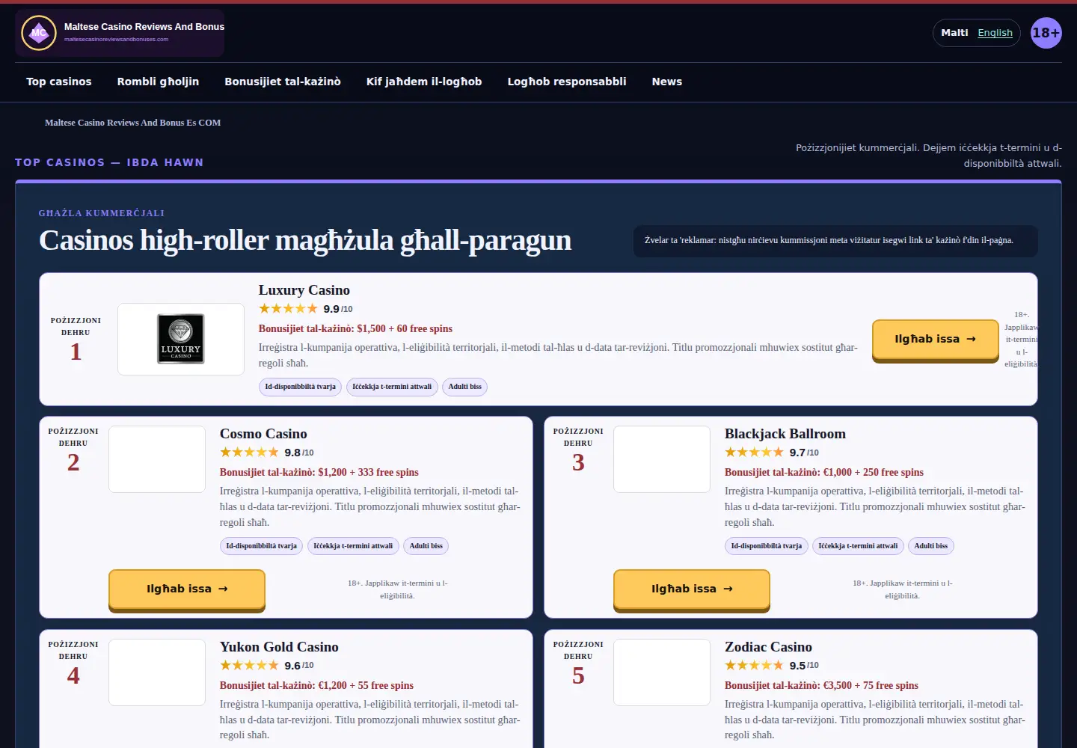The height and width of the screenshot is (748, 1077).
Task: Click the Top Casinos — Ibda Hawn heading
Action: tap(109, 162)
